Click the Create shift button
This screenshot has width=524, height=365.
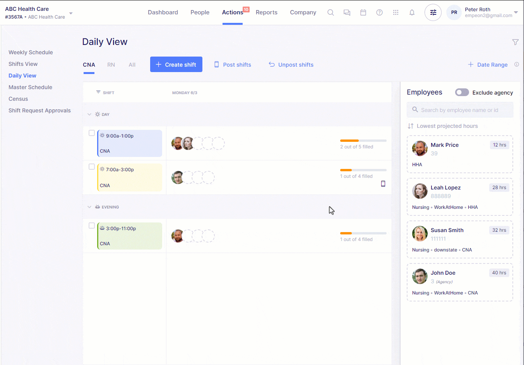(x=176, y=65)
